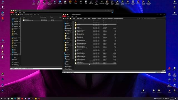Image resolution: width=178 pixels, height=100 pixels.
Task: Collapse This PC node in front window sidebar
Action: tap(65, 53)
